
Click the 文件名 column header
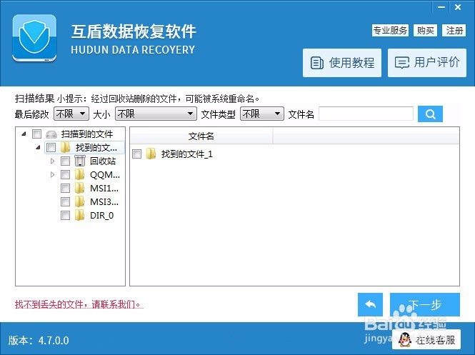(x=201, y=136)
